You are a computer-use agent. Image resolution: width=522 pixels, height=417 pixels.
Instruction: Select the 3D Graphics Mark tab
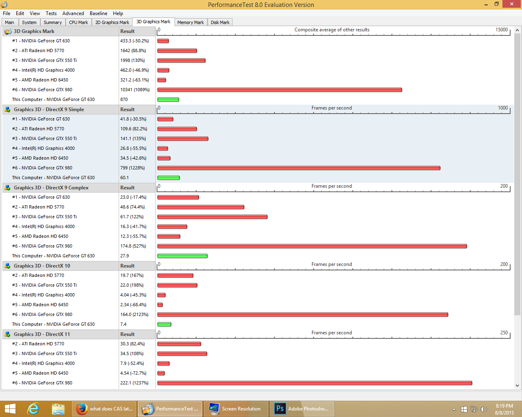click(154, 22)
